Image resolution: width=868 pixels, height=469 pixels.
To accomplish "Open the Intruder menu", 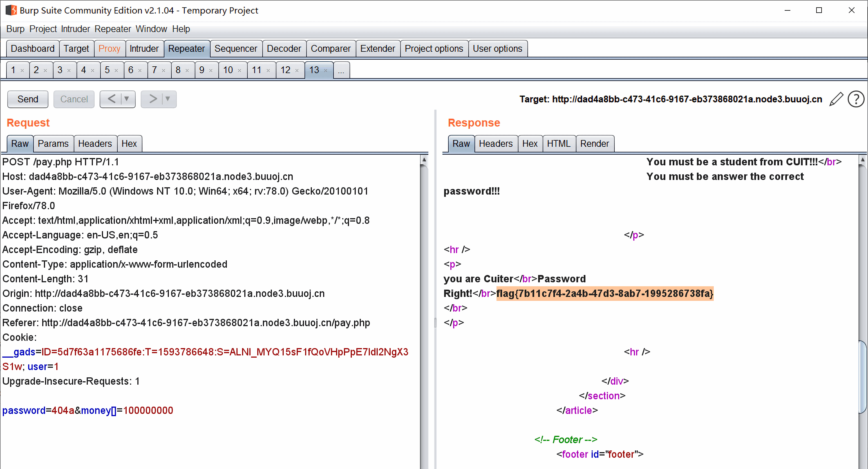I will point(75,29).
